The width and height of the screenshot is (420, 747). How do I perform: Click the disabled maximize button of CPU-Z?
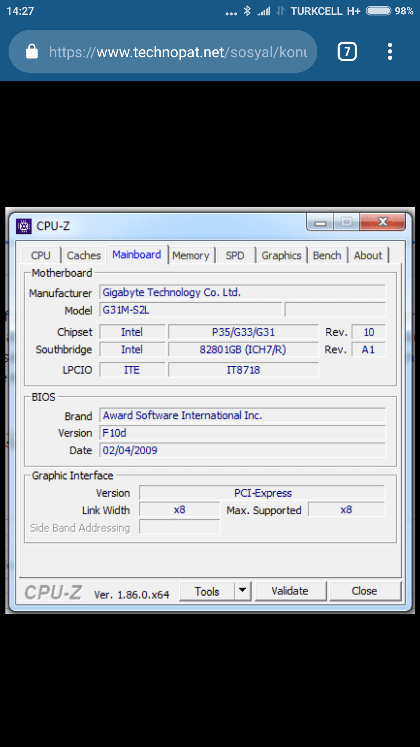[346, 222]
